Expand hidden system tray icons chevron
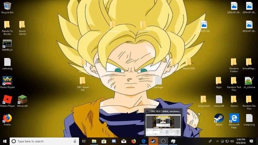 217,141
